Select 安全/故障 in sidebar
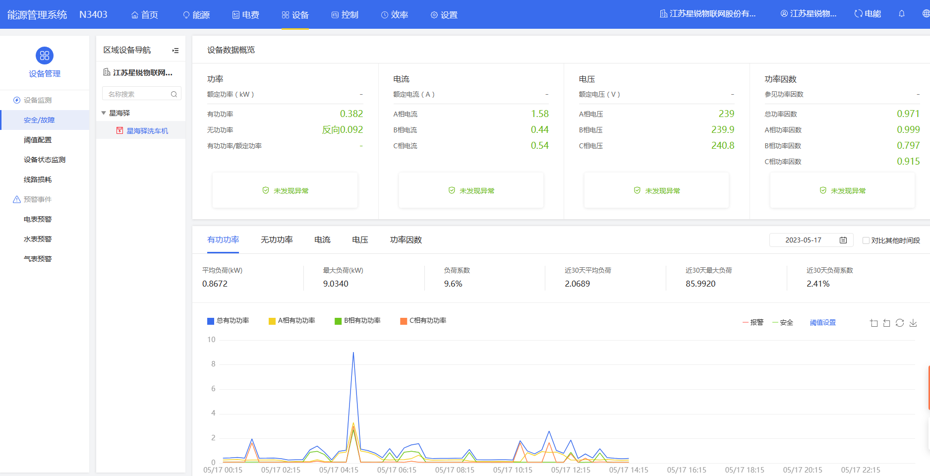The width and height of the screenshot is (930, 476). (45, 120)
